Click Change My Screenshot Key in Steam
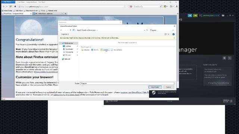 218,83
